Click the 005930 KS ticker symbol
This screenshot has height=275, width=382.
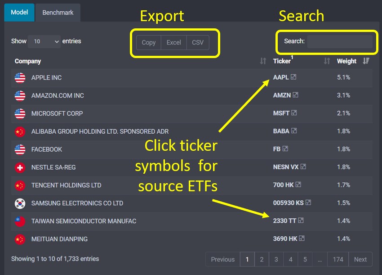288,203
